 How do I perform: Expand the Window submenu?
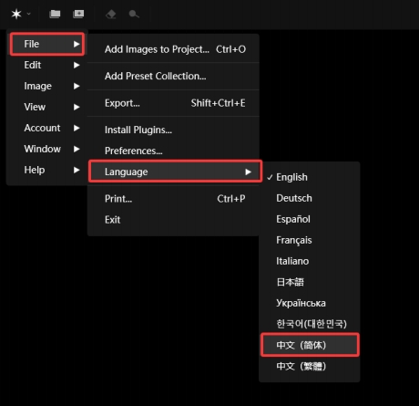click(x=47, y=149)
